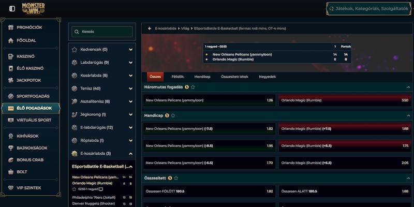The width and height of the screenshot is (414, 207).
Task: Toggle the sidebar collapse icon
Action: coord(12,9)
